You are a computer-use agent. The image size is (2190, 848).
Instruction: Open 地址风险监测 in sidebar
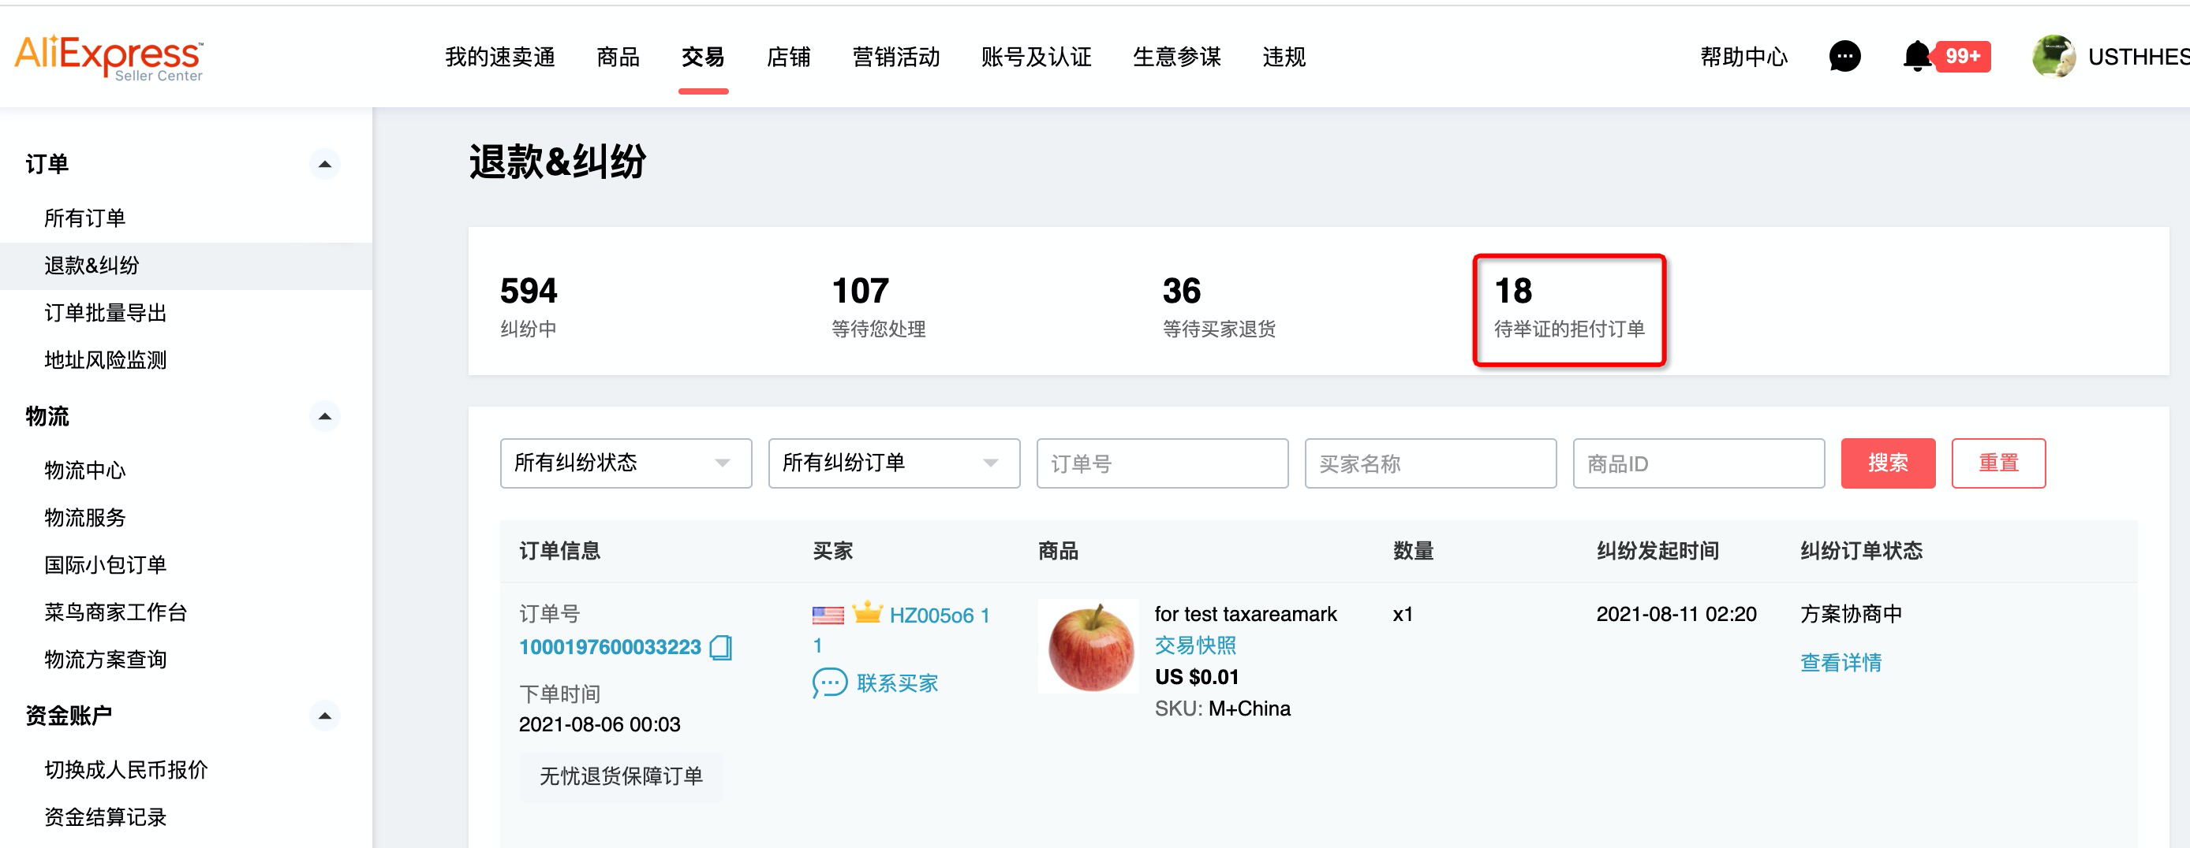coord(106,360)
